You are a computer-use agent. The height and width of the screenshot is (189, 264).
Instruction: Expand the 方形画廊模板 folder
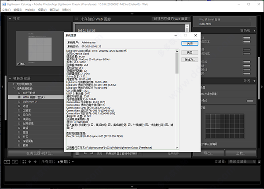coord(14,84)
